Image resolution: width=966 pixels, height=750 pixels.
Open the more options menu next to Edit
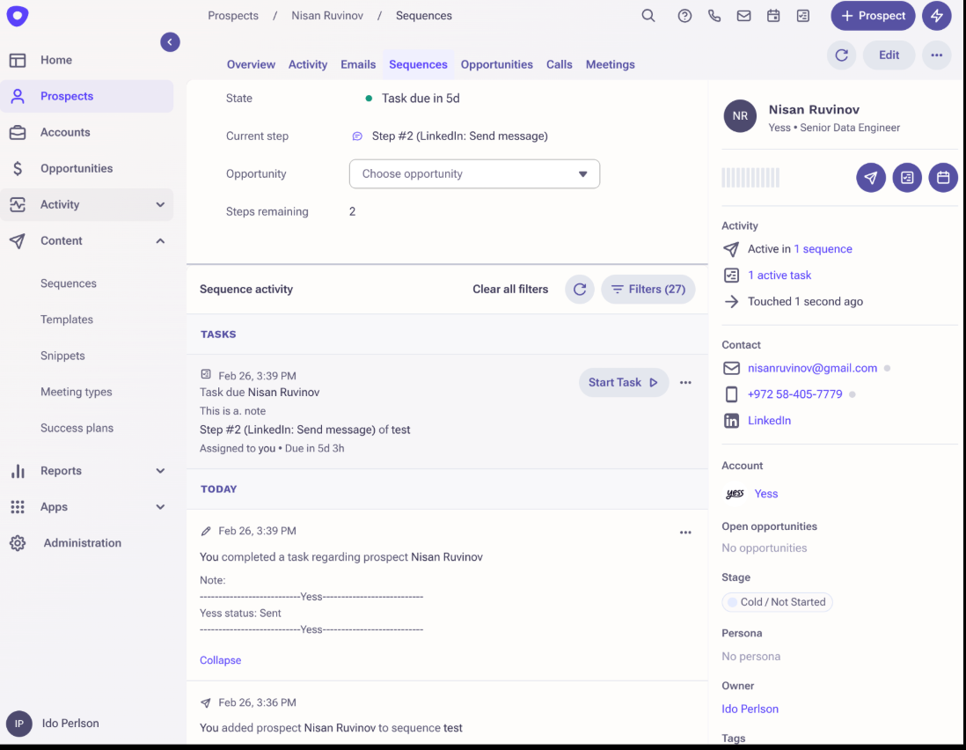(936, 55)
